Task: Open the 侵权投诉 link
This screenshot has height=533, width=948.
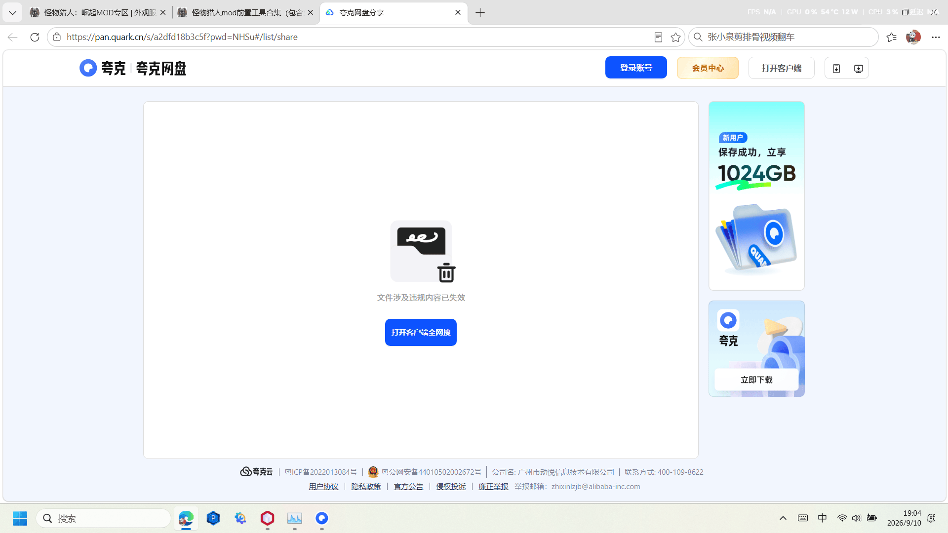Action: click(x=451, y=487)
